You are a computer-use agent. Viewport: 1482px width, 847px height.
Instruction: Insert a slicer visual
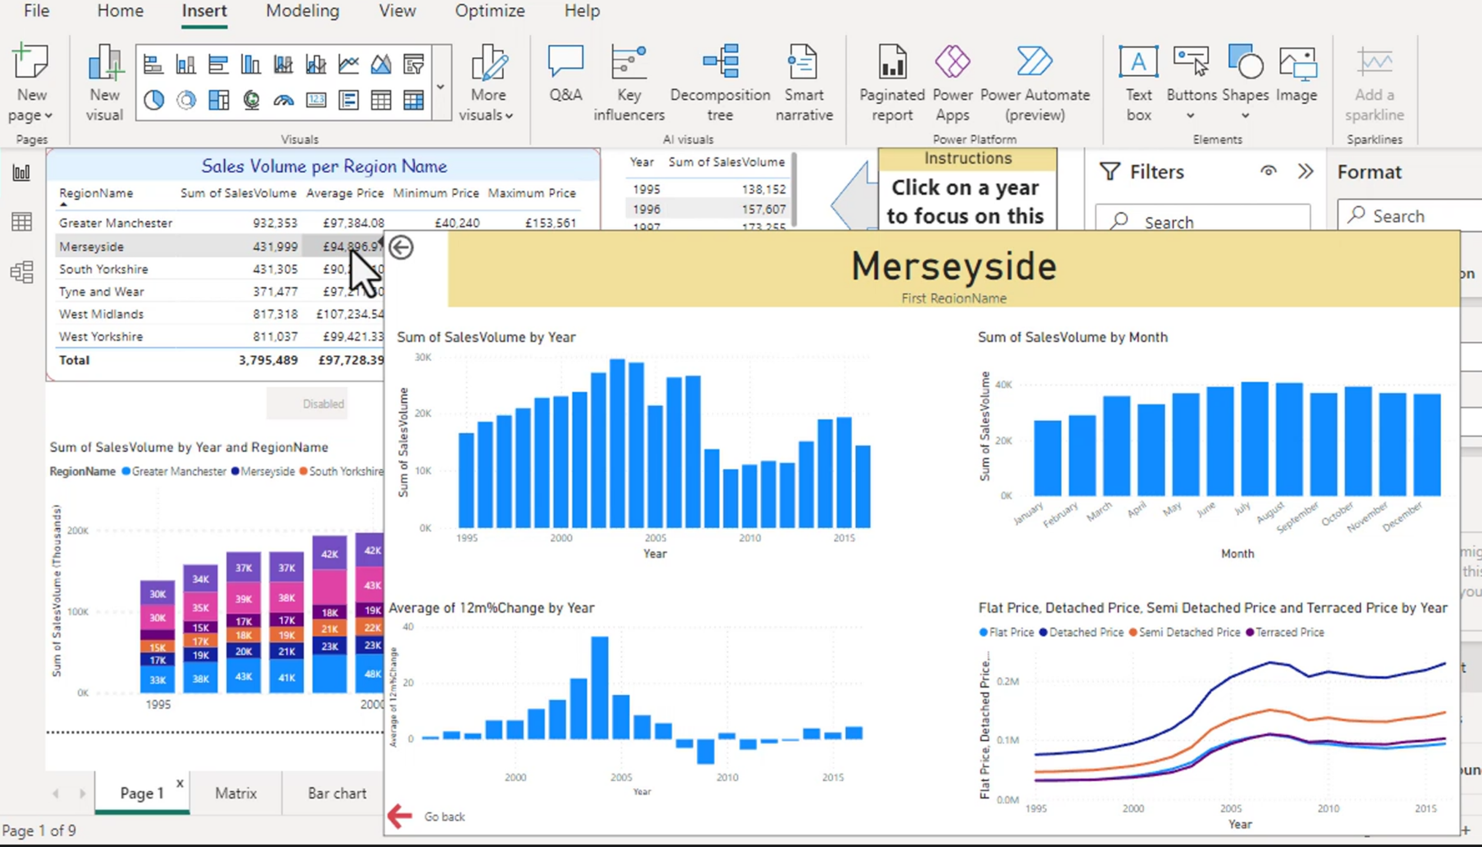pyautogui.click(x=414, y=64)
